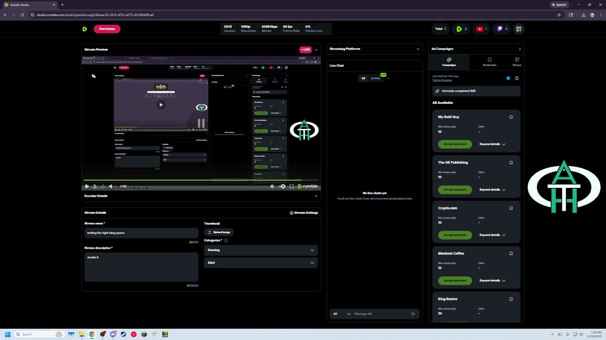Image resolution: width=606 pixels, height=340 pixels.
Task: Open File Explorer from the taskbar
Action: point(81,334)
